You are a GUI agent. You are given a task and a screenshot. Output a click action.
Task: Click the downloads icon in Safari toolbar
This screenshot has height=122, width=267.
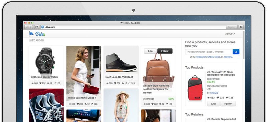(x=241, y=27)
